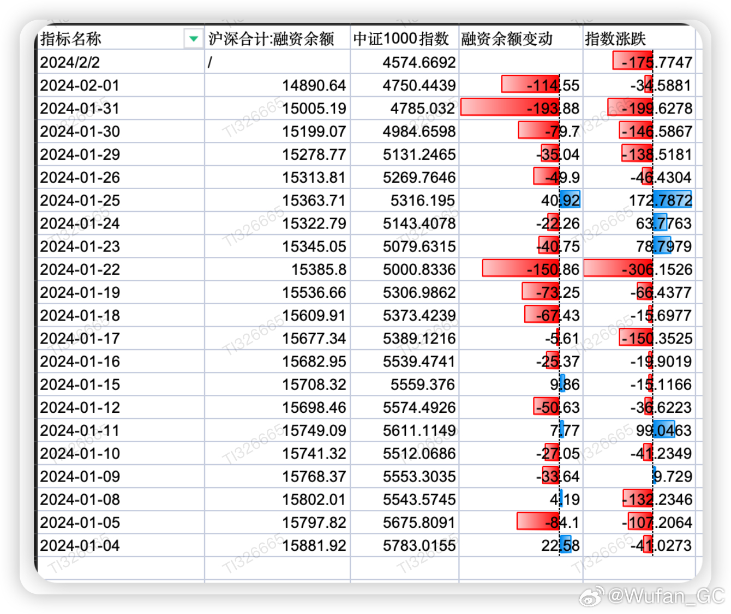Click the balance cell 15313.81
Image resolution: width=731 pixels, height=614 pixels.
277,177
